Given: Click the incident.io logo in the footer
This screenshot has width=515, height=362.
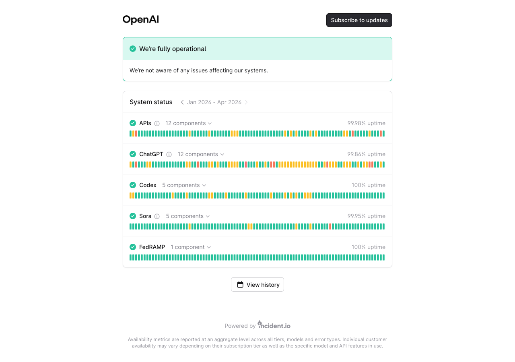Looking at the screenshot, I should (274, 325).
